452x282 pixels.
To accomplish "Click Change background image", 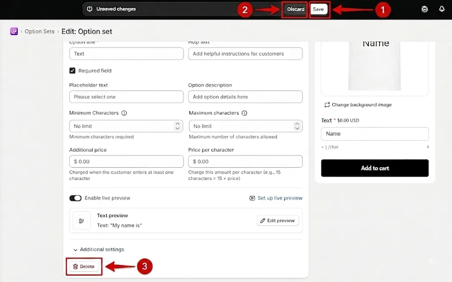I will pyautogui.click(x=358, y=105).
